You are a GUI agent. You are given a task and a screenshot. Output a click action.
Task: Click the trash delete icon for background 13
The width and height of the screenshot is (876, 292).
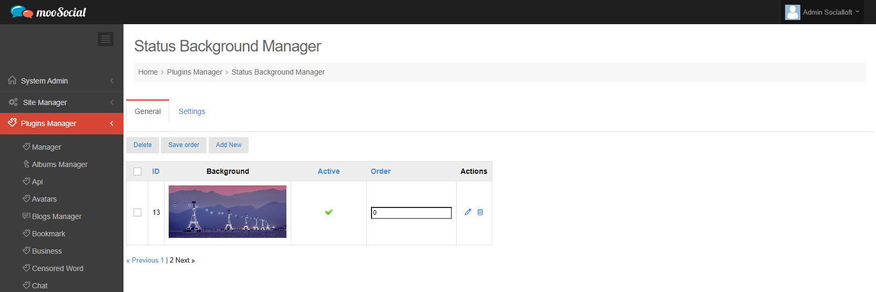pyautogui.click(x=480, y=212)
